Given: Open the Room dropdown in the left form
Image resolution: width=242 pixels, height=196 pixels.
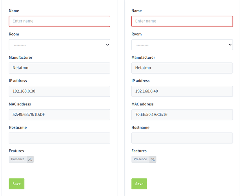Looking at the screenshot, I should tap(59, 45).
